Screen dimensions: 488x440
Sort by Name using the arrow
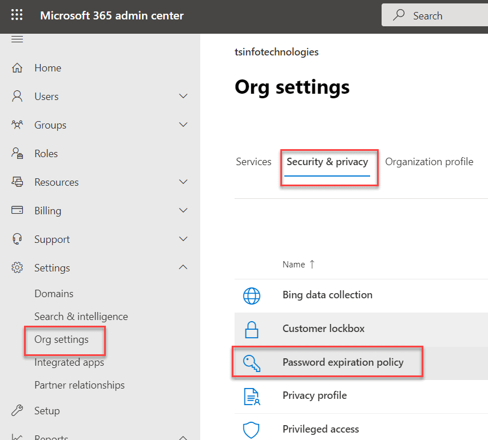click(312, 265)
